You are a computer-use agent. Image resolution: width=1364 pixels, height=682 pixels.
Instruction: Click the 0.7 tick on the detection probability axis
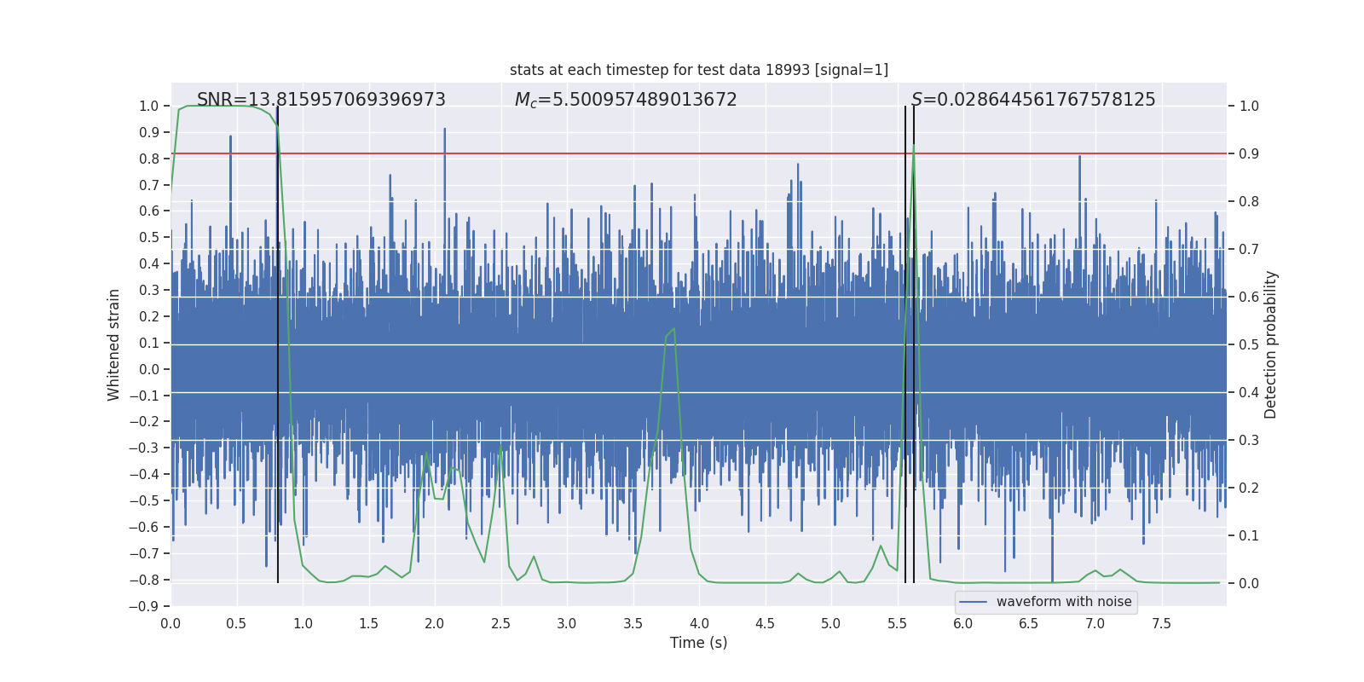point(1249,250)
